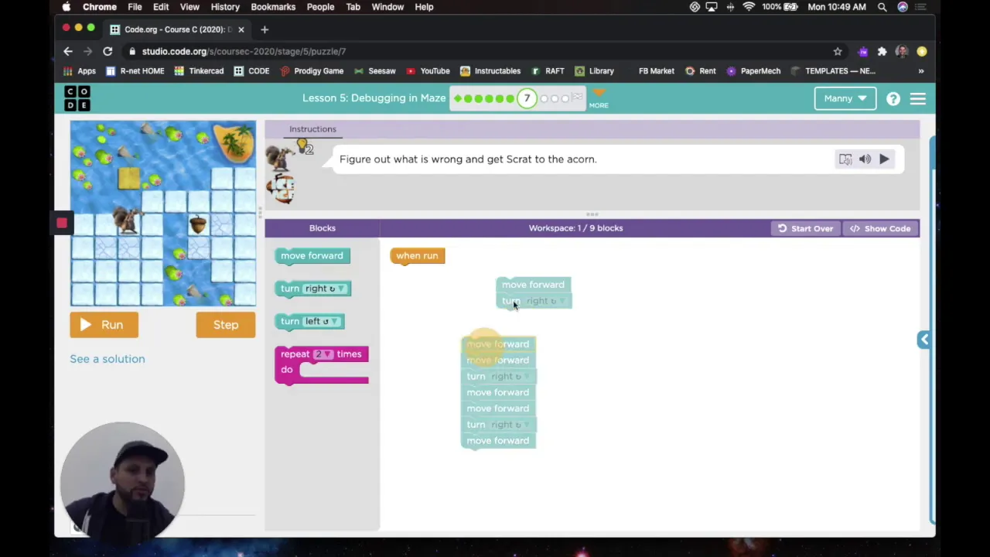The image size is (990, 557).
Task: Open the View menu
Action: pos(189,7)
